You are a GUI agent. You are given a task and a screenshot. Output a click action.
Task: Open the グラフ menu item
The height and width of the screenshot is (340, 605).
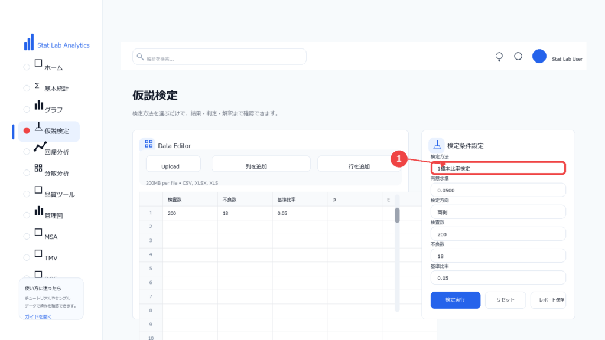click(53, 110)
